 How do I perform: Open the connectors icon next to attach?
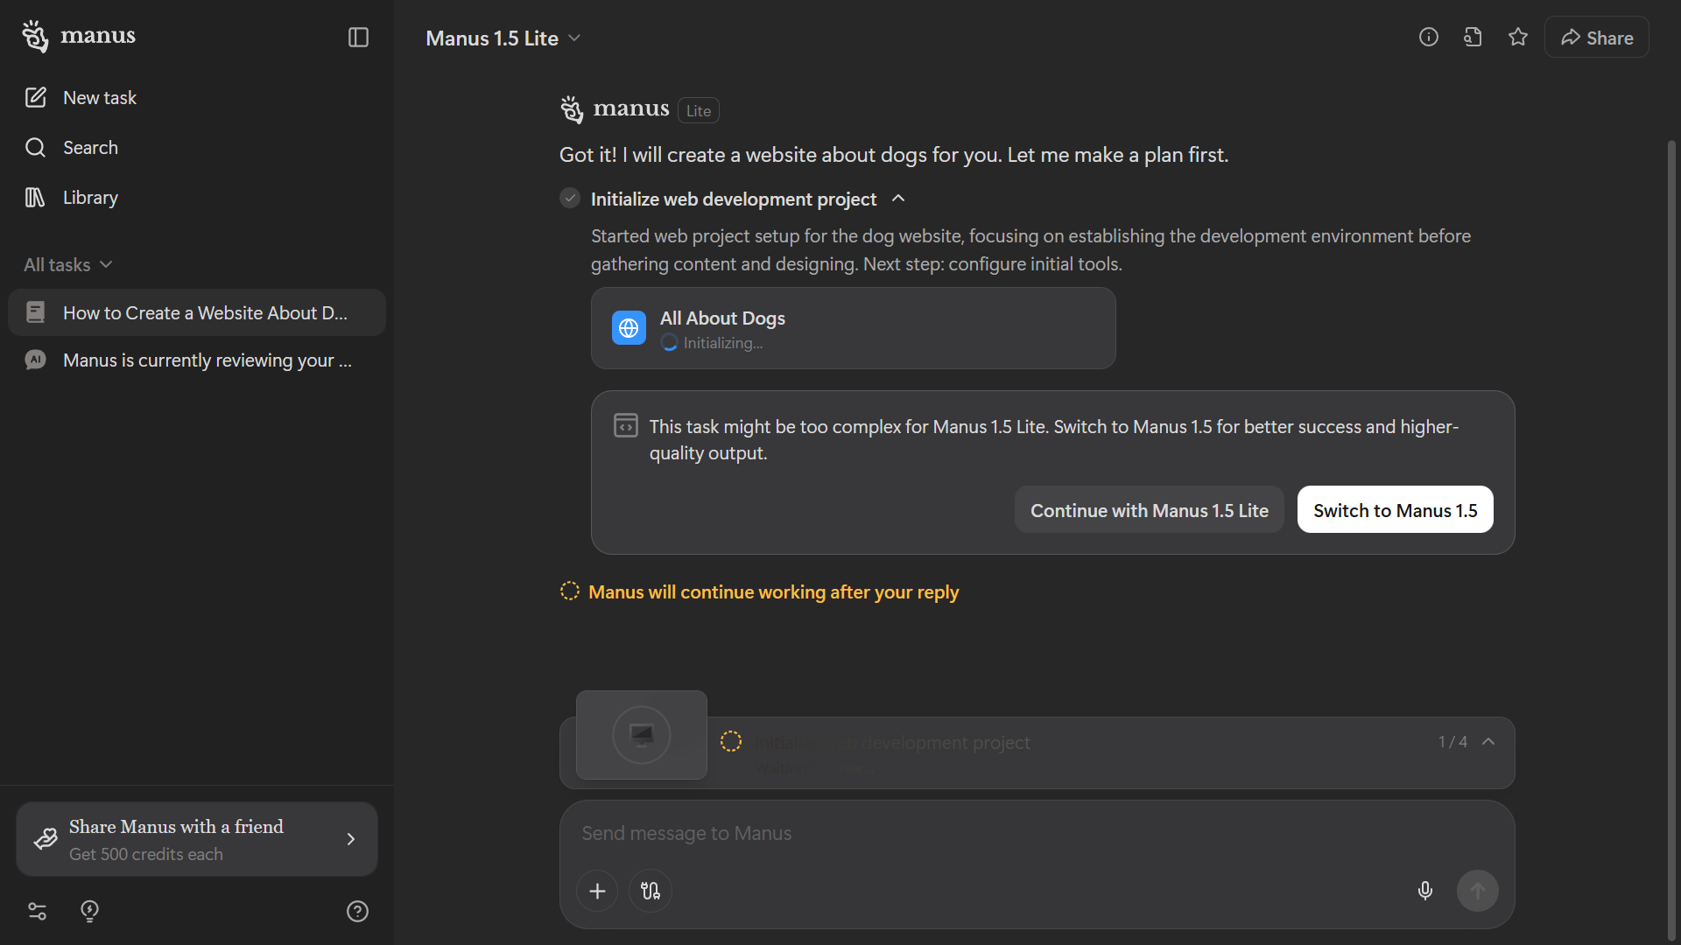coord(649,890)
